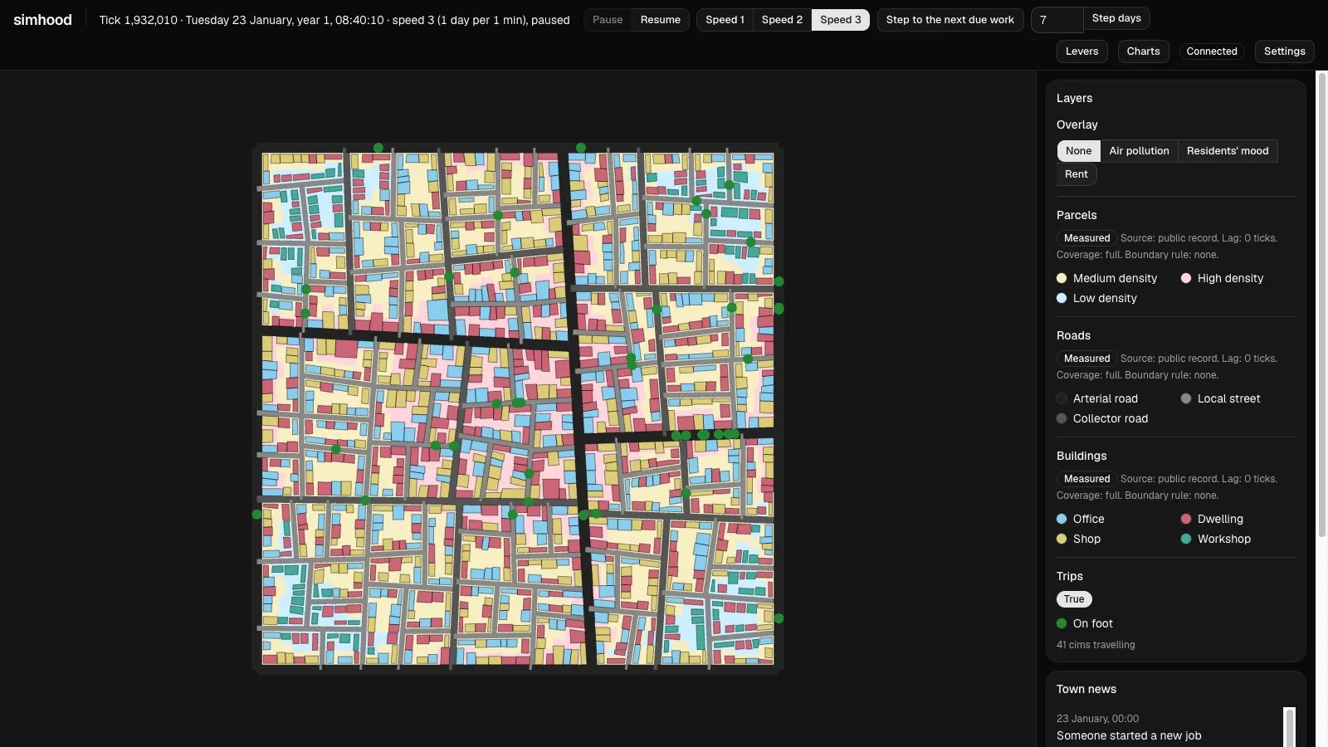The width and height of the screenshot is (1328, 747).
Task: Click the '23 January, 00:00' news timestamp
Action: [1097, 719]
